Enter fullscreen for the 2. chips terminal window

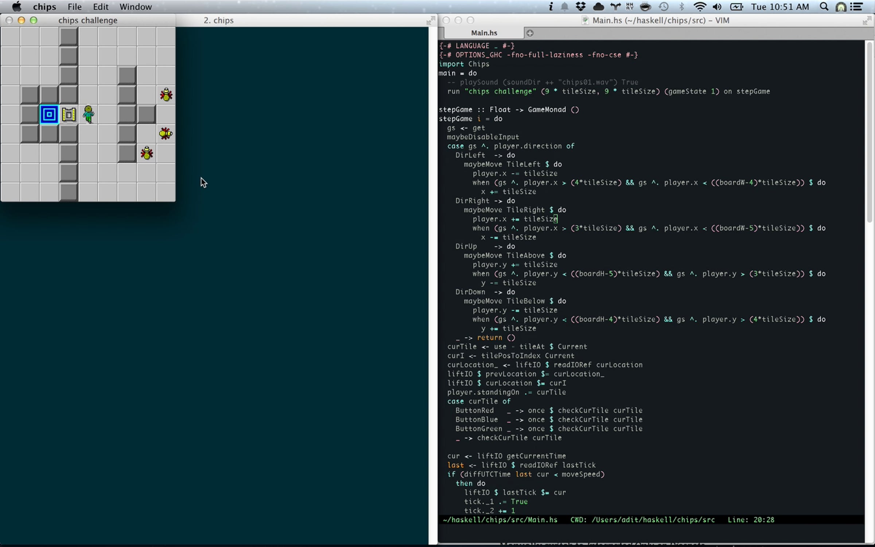[x=431, y=21]
